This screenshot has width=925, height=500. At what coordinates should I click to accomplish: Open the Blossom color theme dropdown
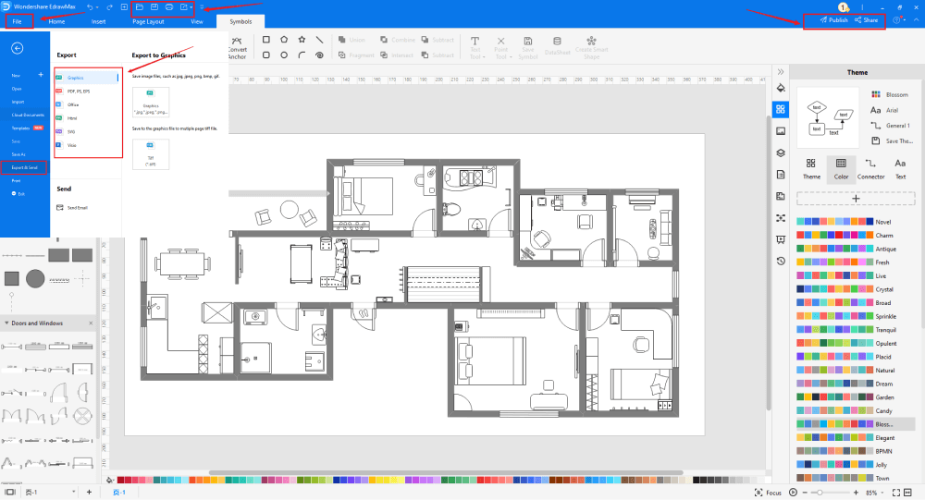(890, 94)
